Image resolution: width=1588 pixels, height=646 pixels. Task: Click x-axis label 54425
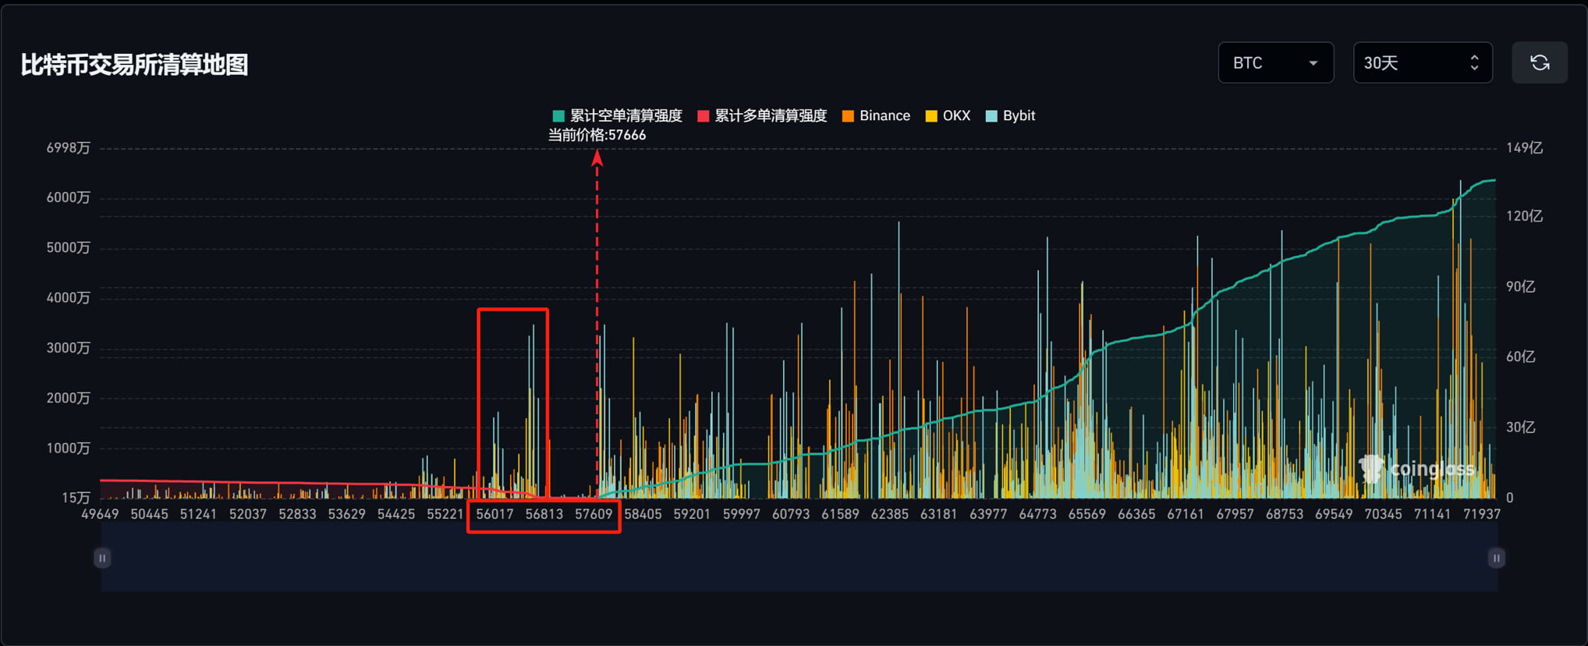(x=396, y=514)
